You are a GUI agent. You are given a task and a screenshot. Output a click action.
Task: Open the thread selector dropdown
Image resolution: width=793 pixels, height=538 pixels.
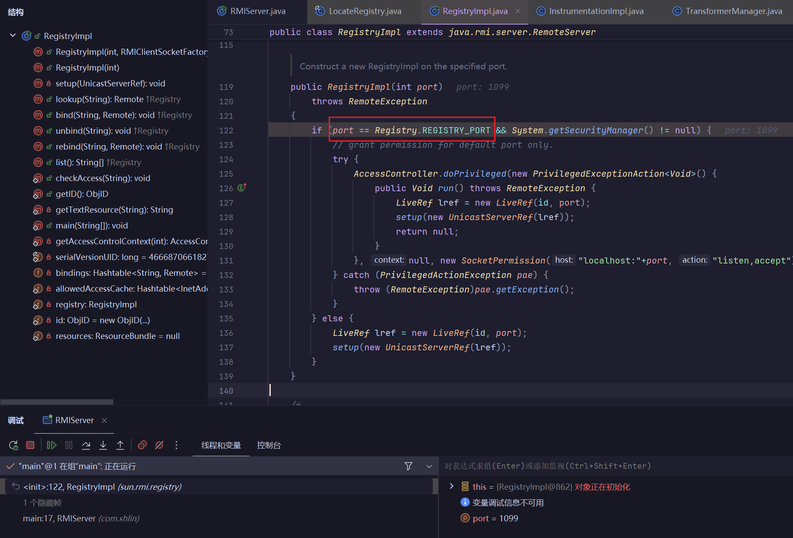(429, 466)
